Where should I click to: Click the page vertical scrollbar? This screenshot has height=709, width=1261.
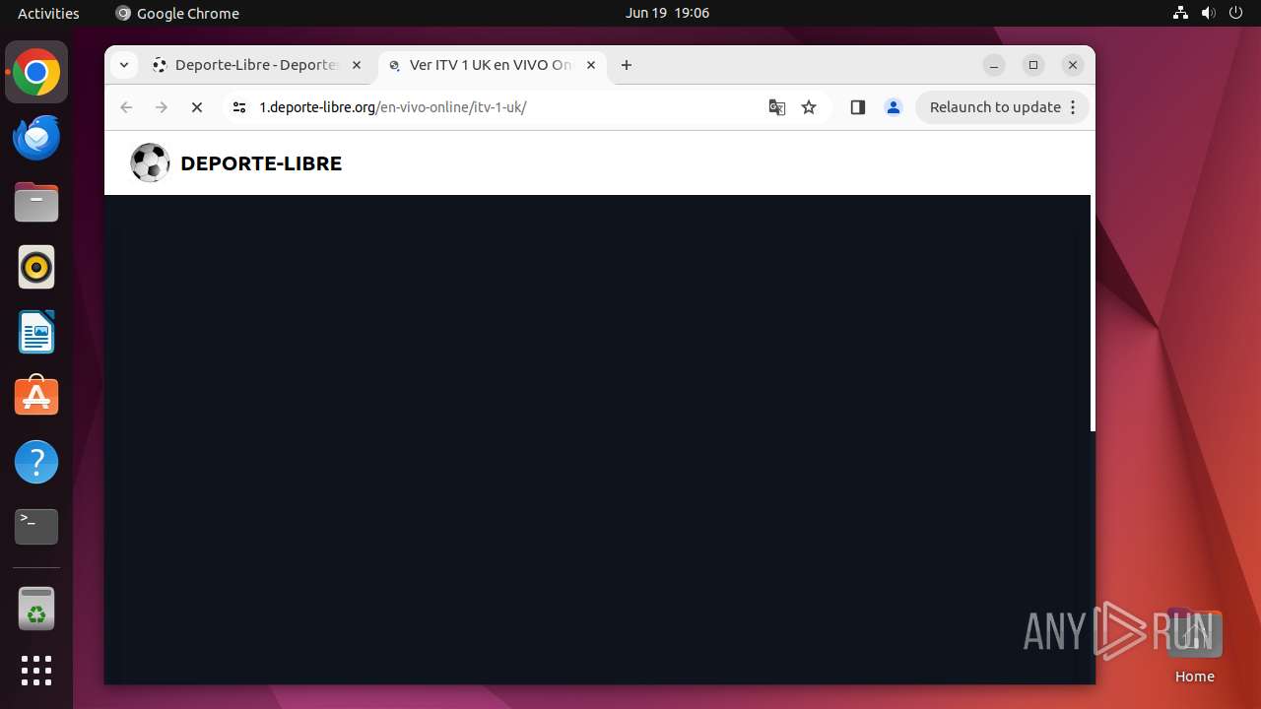click(1093, 313)
